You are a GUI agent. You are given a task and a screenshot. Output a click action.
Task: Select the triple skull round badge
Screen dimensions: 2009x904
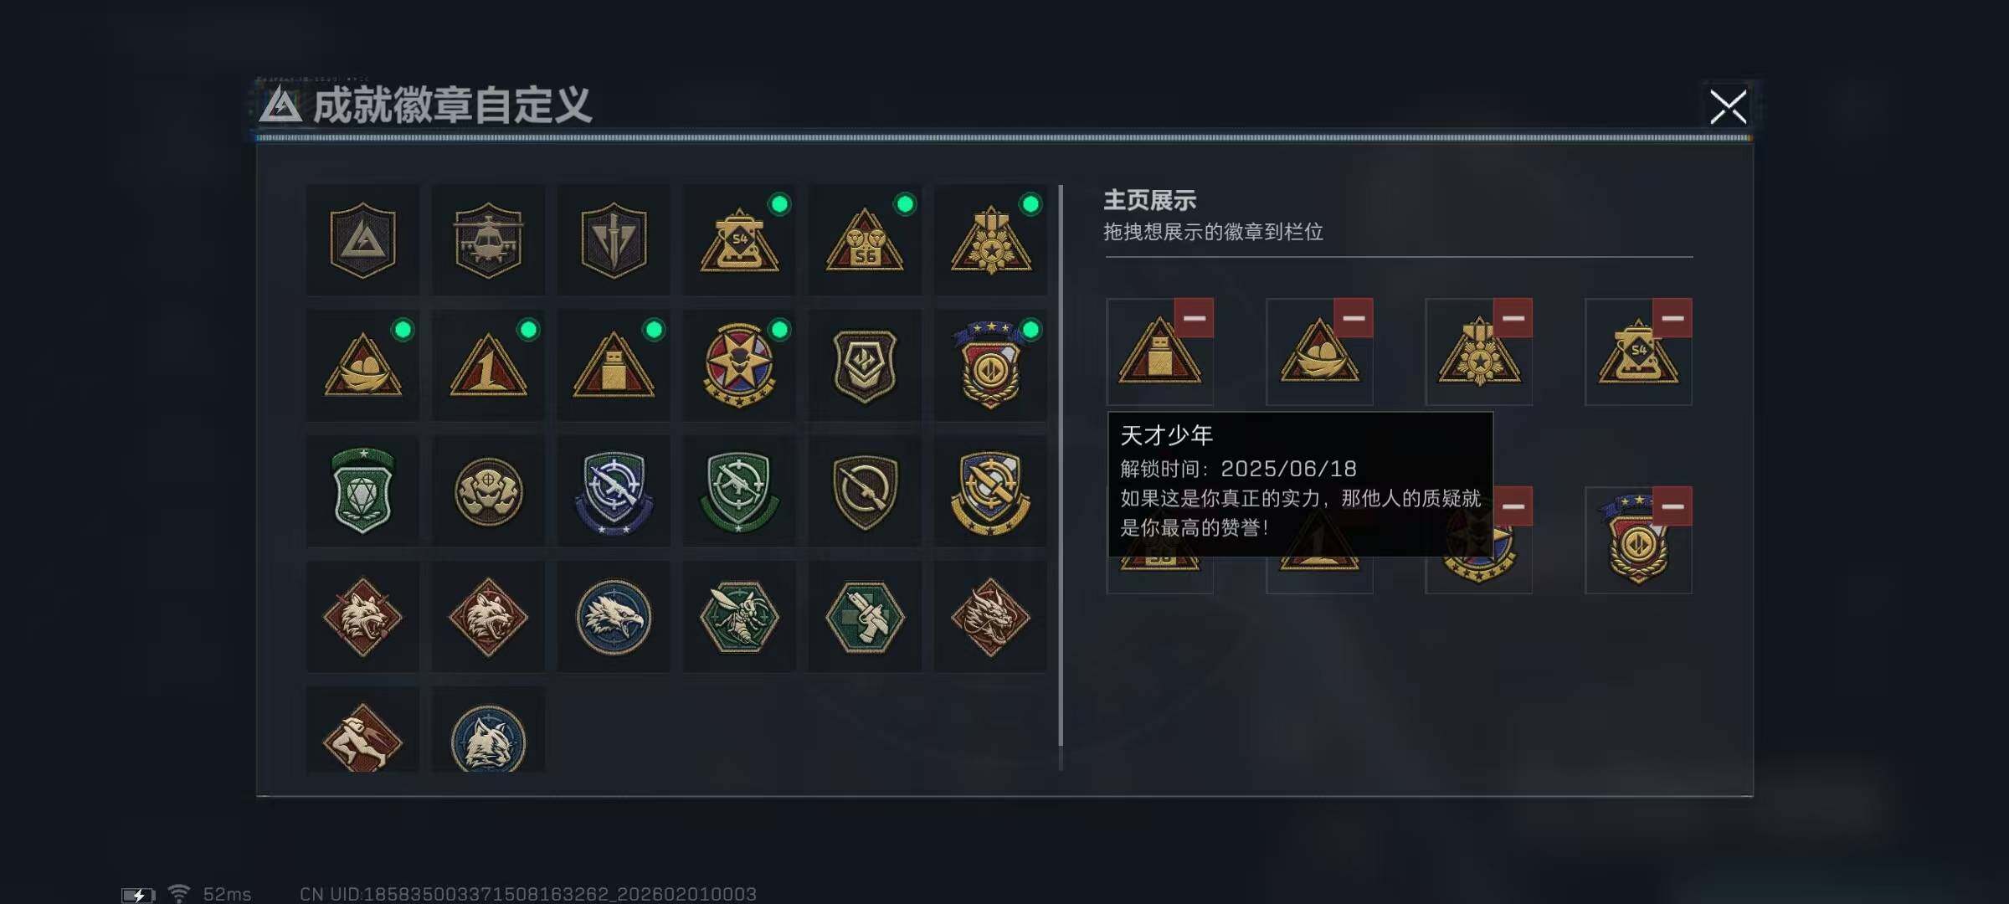488,491
